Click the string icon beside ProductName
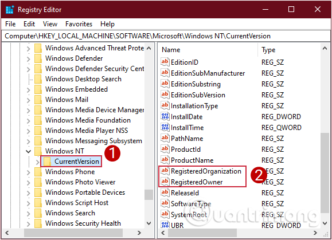The image size is (332, 240). click(x=165, y=160)
